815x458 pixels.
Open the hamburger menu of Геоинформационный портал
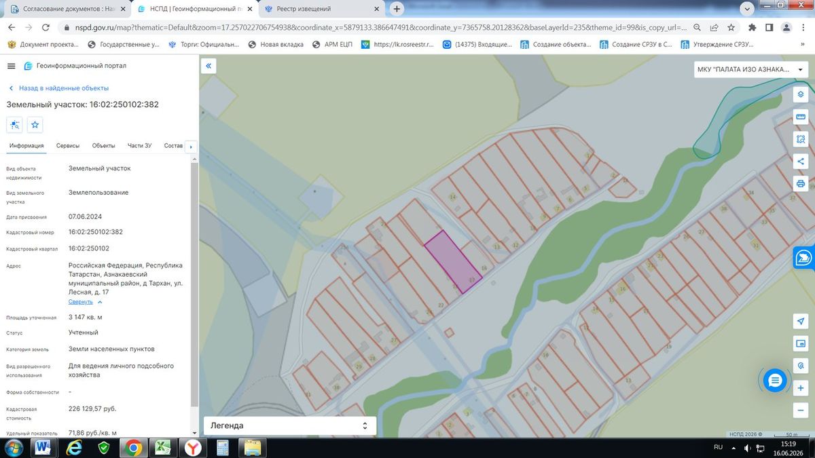coord(11,66)
